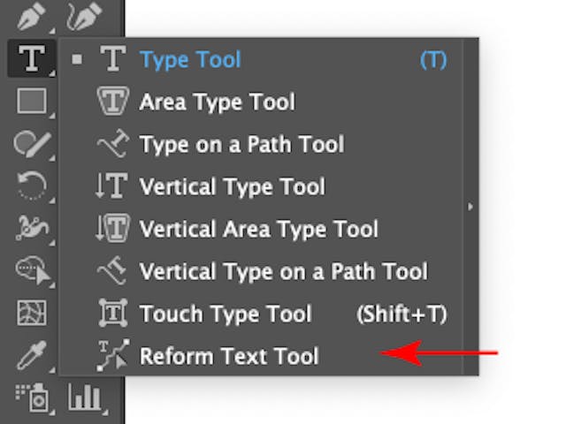Select the Paintbrush tool
The width and height of the screenshot is (566, 424).
point(31,143)
